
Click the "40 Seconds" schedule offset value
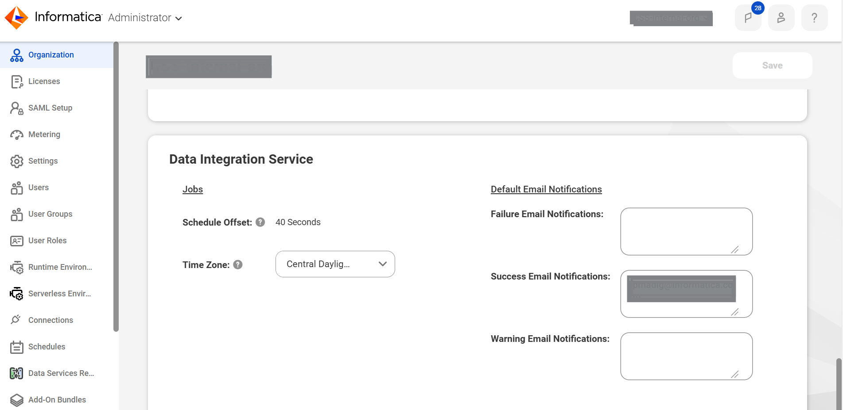pos(298,222)
